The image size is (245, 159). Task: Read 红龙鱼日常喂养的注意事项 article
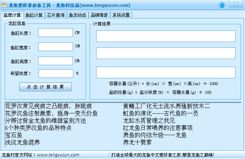(x=158, y=128)
